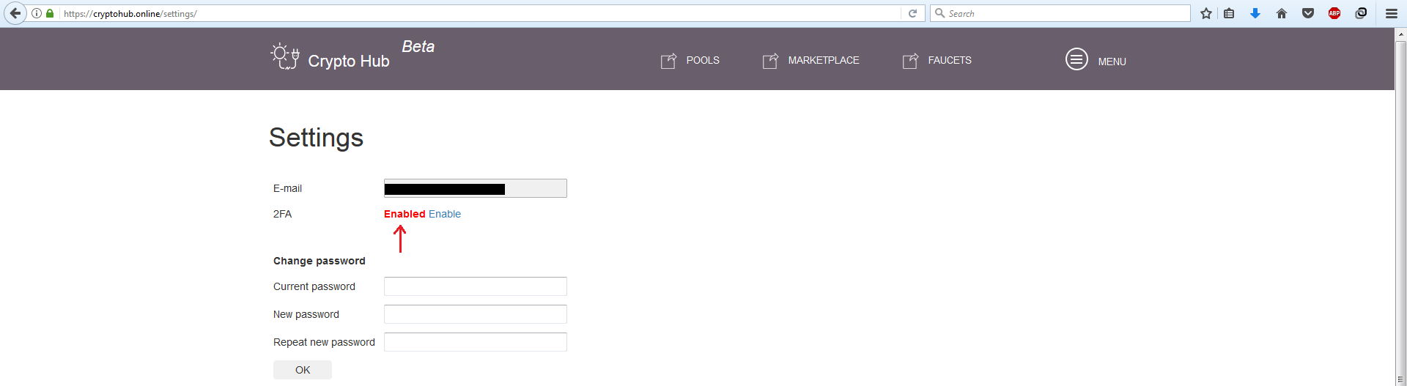1407x386 pixels.
Task: Click the green padlock security icon
Action: (50, 13)
